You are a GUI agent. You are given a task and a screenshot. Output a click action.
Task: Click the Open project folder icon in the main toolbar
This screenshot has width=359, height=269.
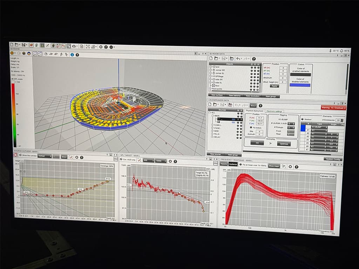[x=17, y=44]
